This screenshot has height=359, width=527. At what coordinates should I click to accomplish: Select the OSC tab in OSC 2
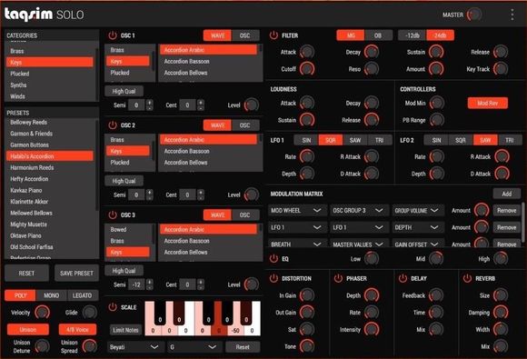245,125
